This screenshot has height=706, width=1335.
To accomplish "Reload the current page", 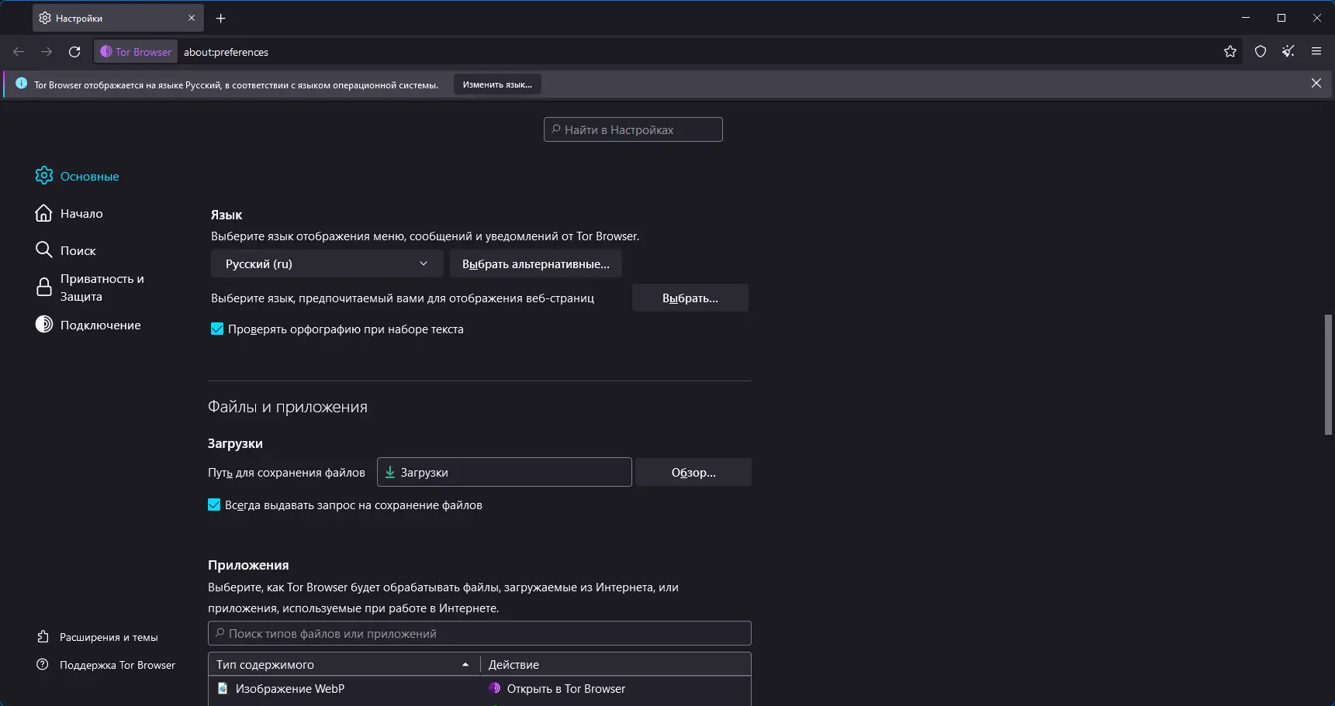I will point(74,52).
